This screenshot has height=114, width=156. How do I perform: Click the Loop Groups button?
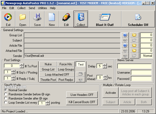pos(66,69)
